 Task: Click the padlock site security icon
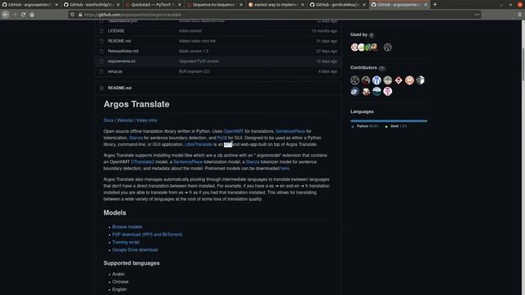pos(80,15)
